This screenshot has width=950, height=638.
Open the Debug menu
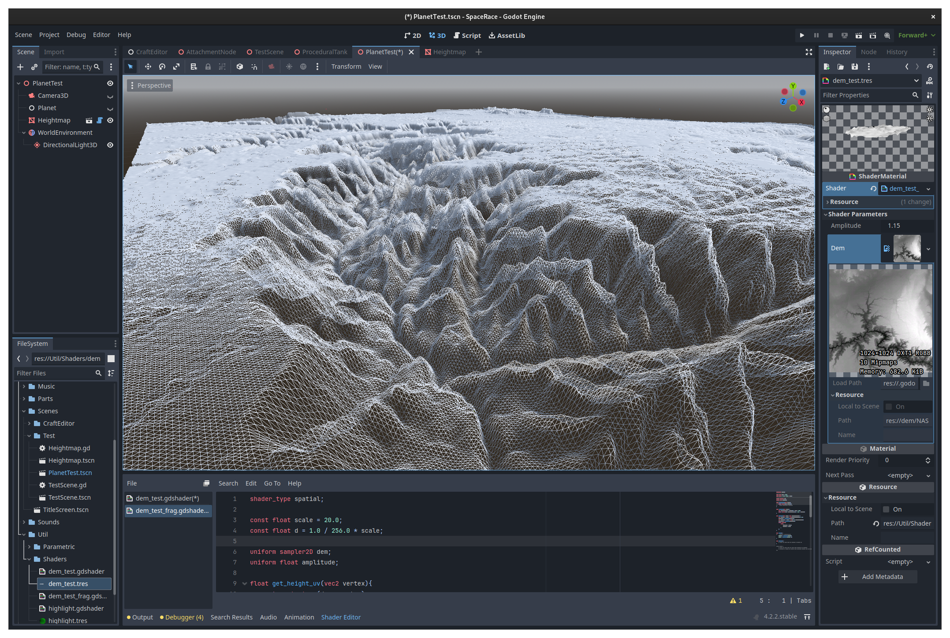[76, 35]
